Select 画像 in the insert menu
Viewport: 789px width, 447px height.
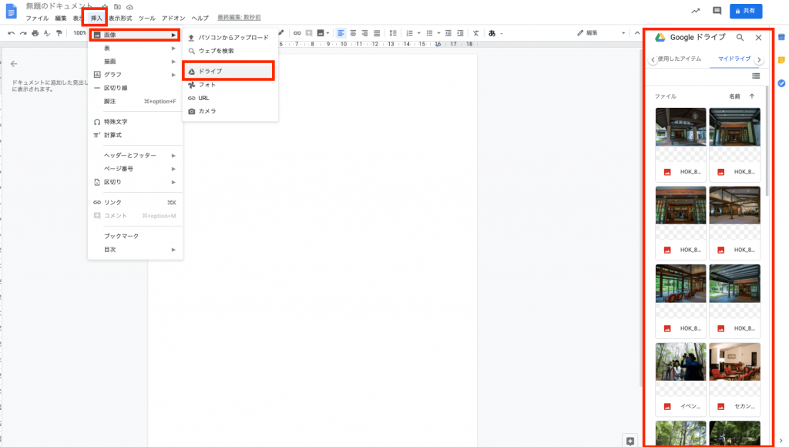click(x=135, y=35)
